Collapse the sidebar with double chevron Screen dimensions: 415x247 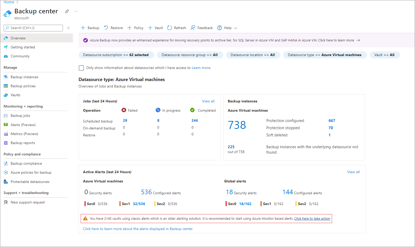pyautogui.click(x=69, y=28)
